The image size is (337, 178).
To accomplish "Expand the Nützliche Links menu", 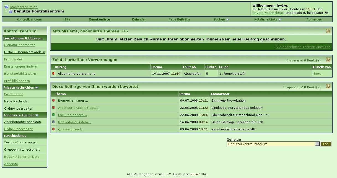I will pos(268,19).
